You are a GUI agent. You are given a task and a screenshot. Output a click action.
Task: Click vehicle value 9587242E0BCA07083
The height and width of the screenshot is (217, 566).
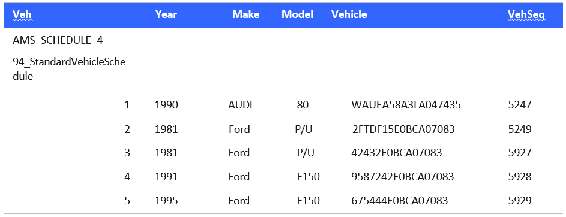coord(403,177)
